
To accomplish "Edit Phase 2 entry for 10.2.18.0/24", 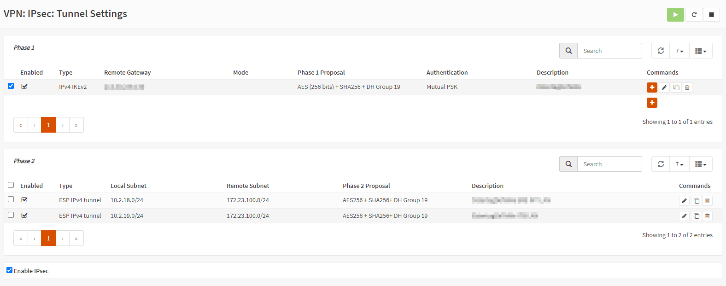I will (x=684, y=201).
